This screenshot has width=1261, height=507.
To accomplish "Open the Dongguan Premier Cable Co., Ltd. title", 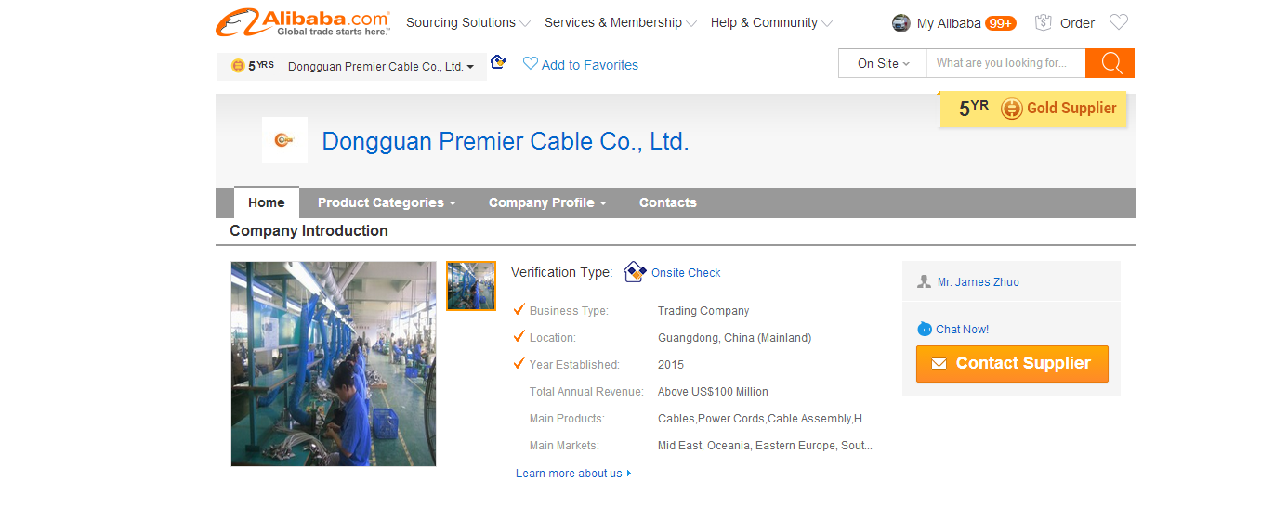I will point(506,141).
